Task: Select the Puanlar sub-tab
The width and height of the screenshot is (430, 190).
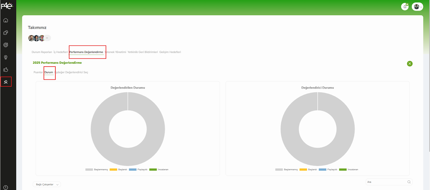Action: pyautogui.click(x=38, y=72)
